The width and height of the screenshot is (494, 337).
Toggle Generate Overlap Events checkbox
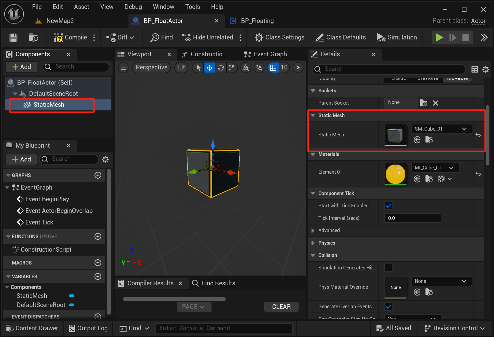pyautogui.click(x=388, y=307)
